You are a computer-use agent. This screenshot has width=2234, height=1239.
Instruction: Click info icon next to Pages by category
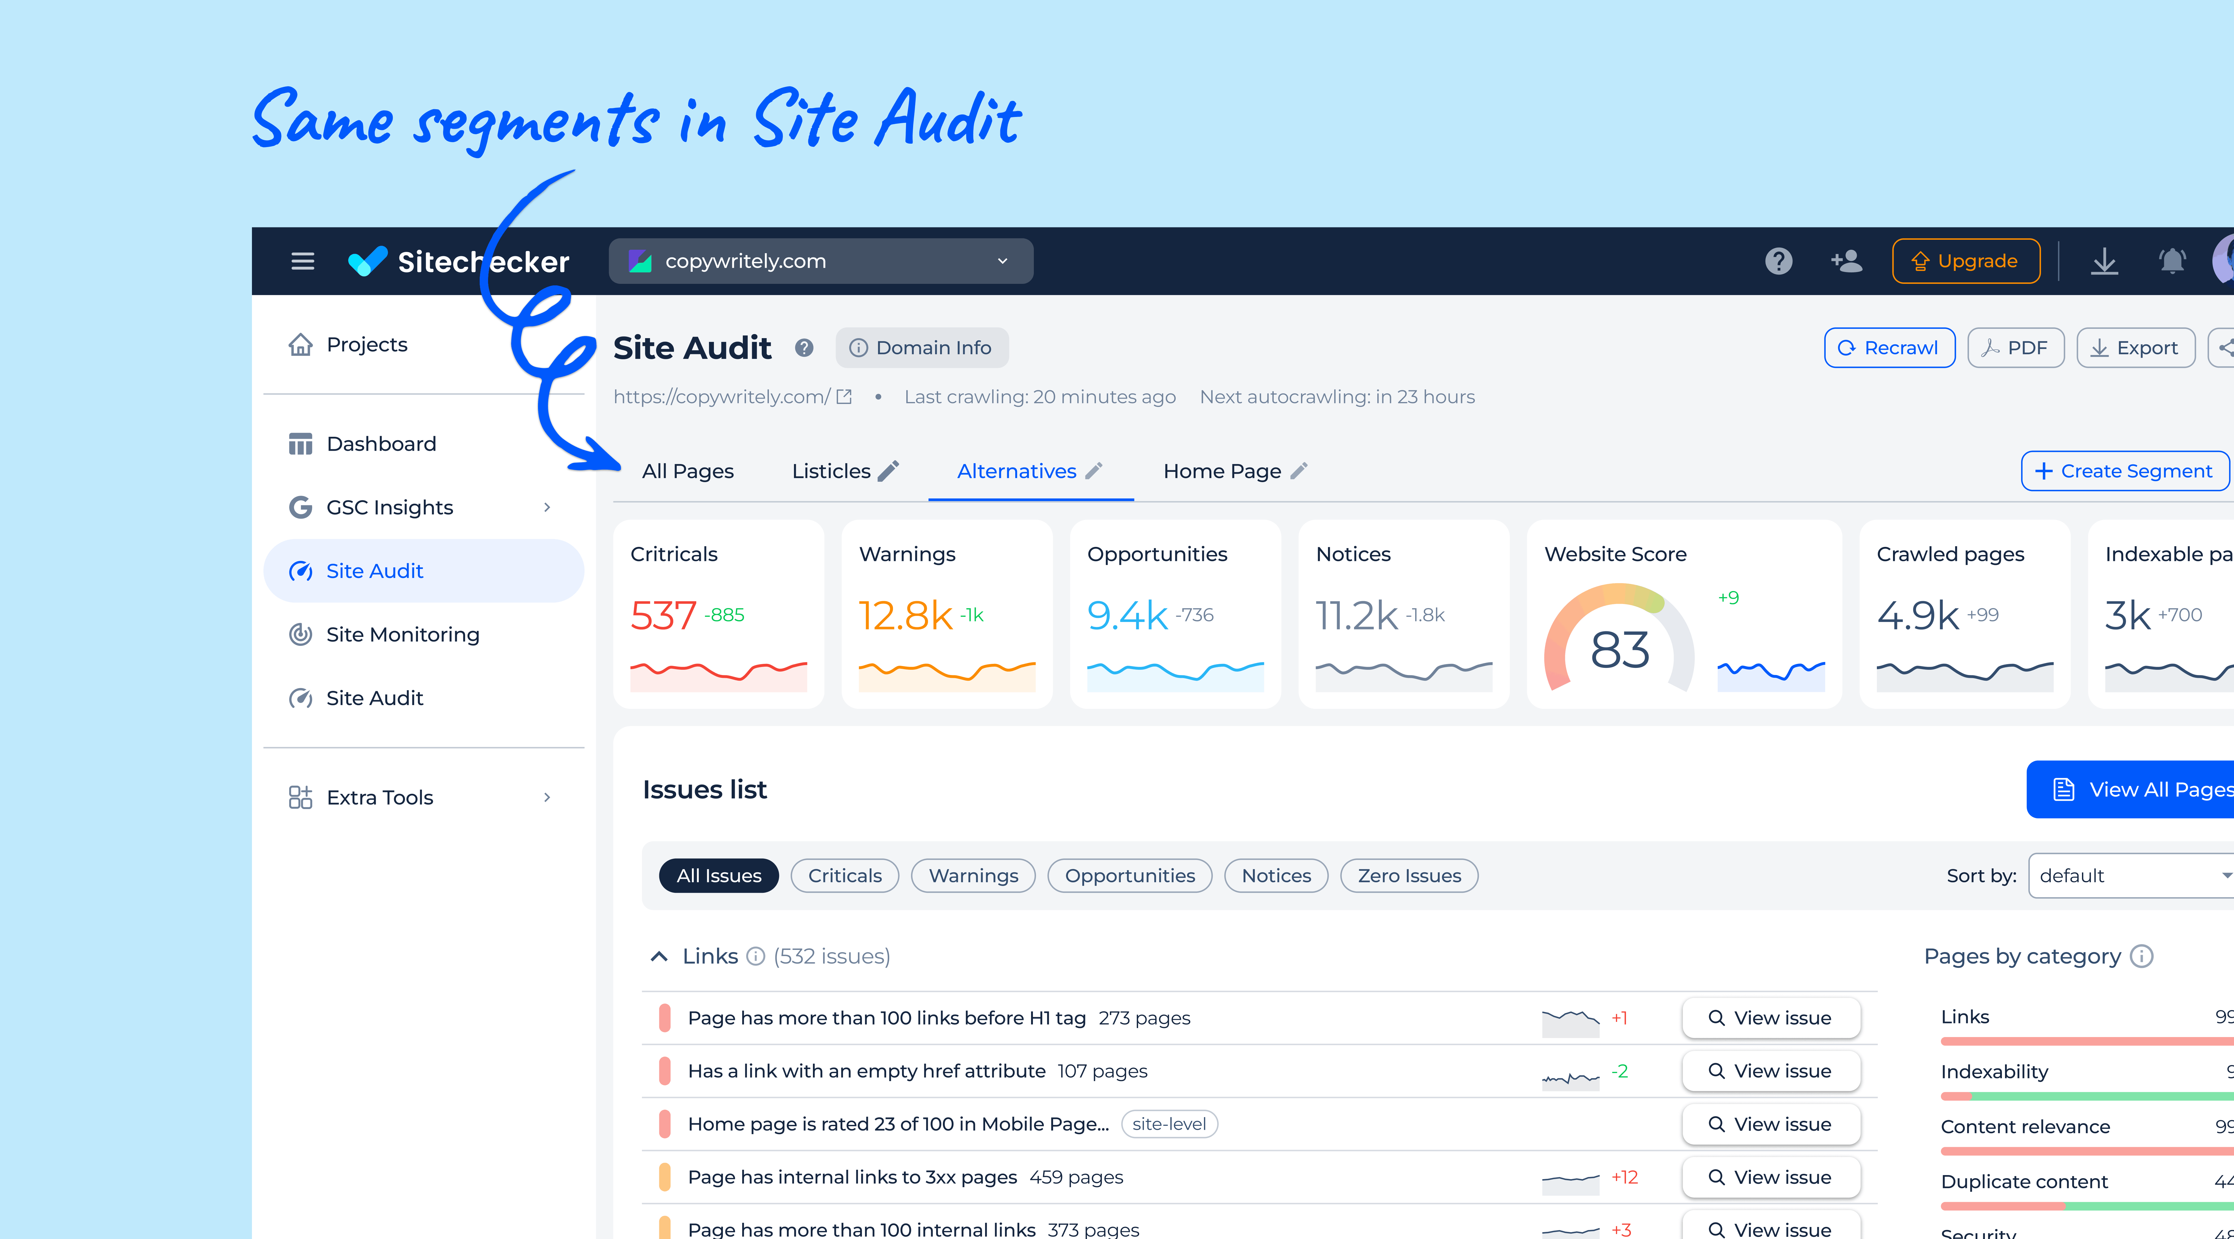2142,956
